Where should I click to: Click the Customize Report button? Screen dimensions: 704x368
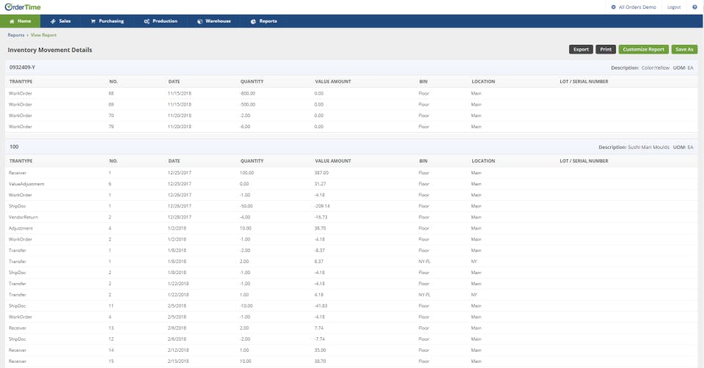(x=643, y=49)
